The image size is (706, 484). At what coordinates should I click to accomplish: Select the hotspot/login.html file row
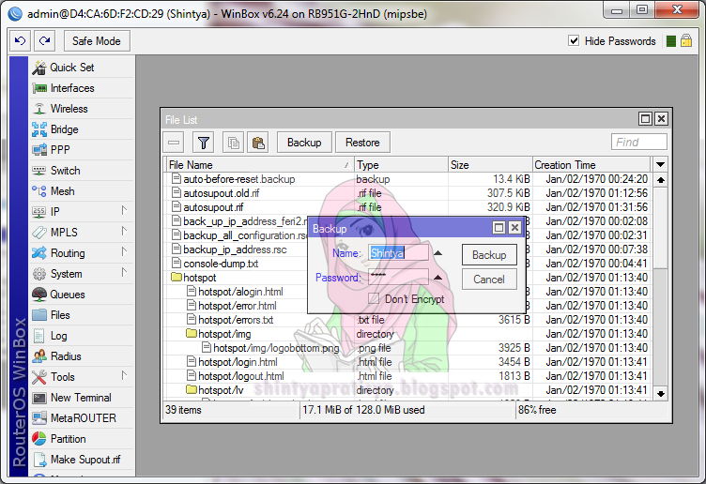pyautogui.click(x=408, y=362)
